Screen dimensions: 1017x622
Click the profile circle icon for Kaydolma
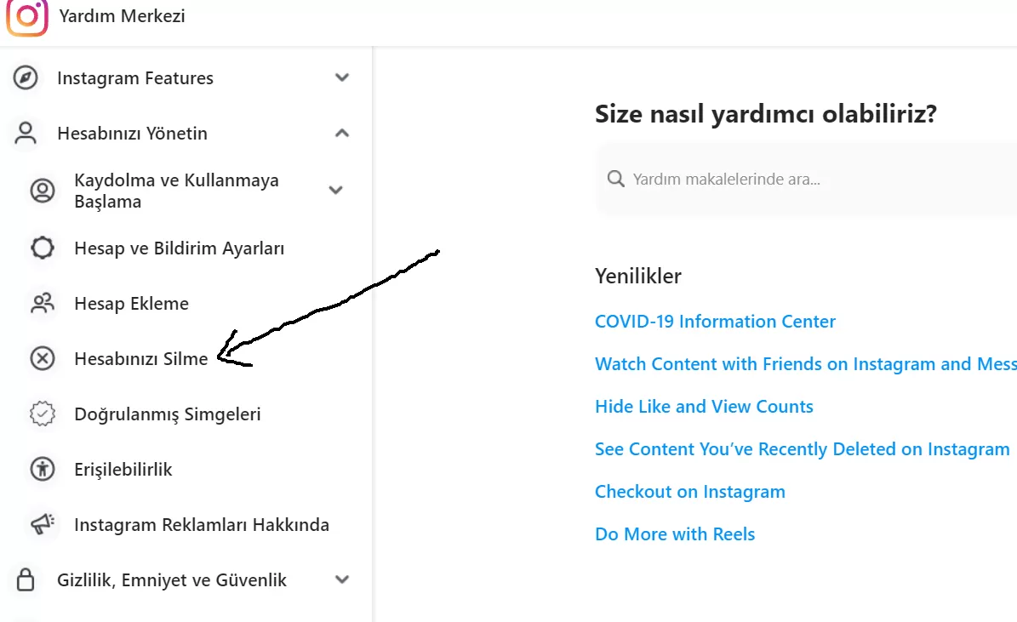click(x=43, y=191)
